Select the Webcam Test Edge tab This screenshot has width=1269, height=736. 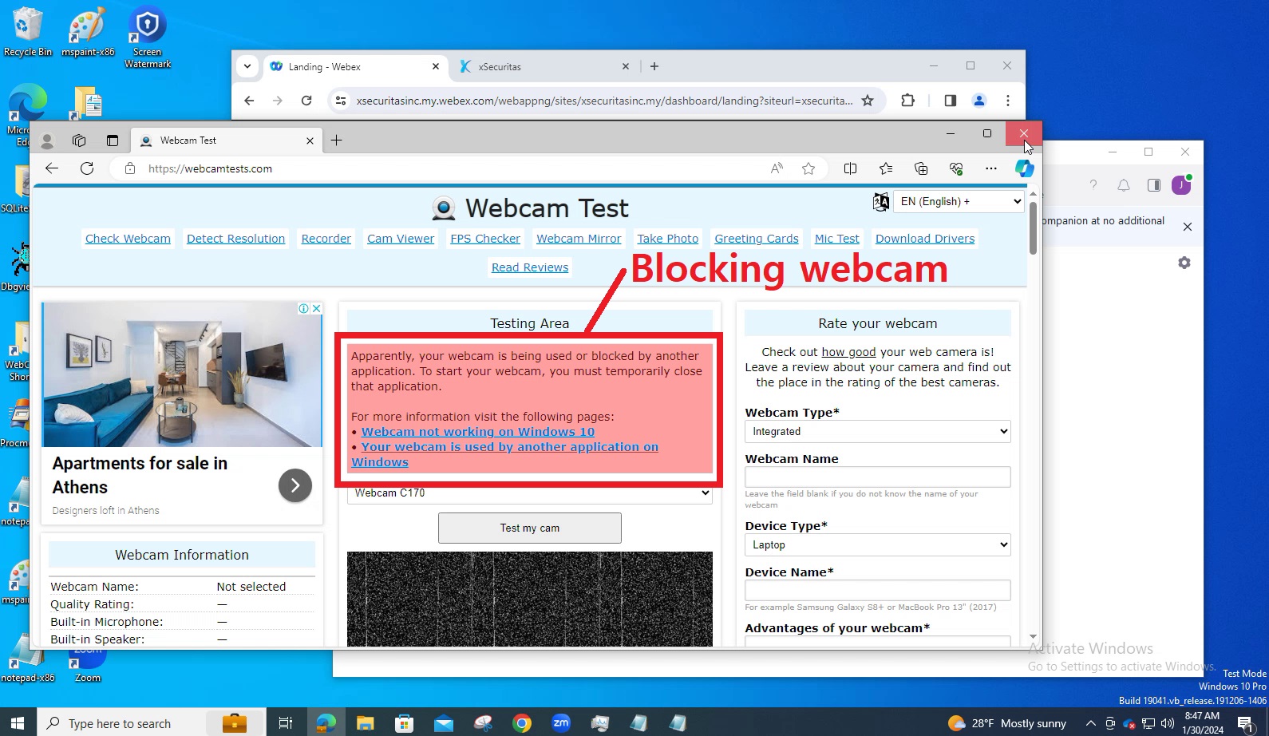coord(223,140)
